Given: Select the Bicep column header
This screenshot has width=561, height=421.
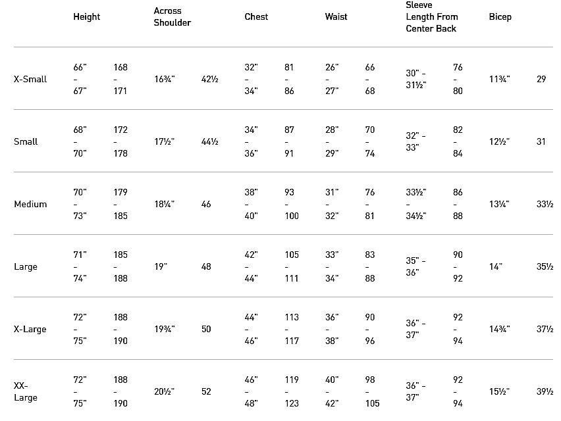Looking at the screenshot, I should [x=500, y=17].
